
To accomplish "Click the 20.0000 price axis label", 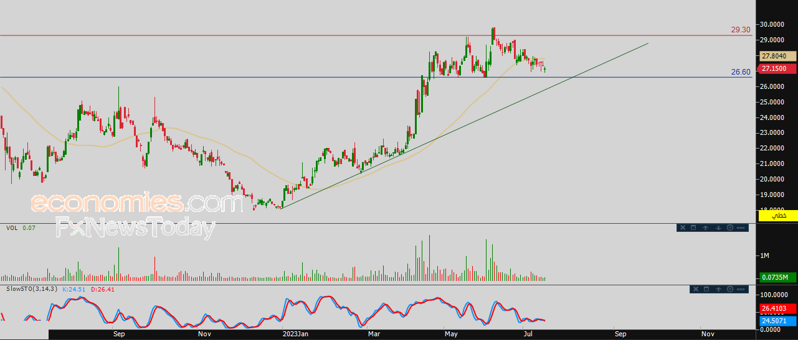I will 771,180.
